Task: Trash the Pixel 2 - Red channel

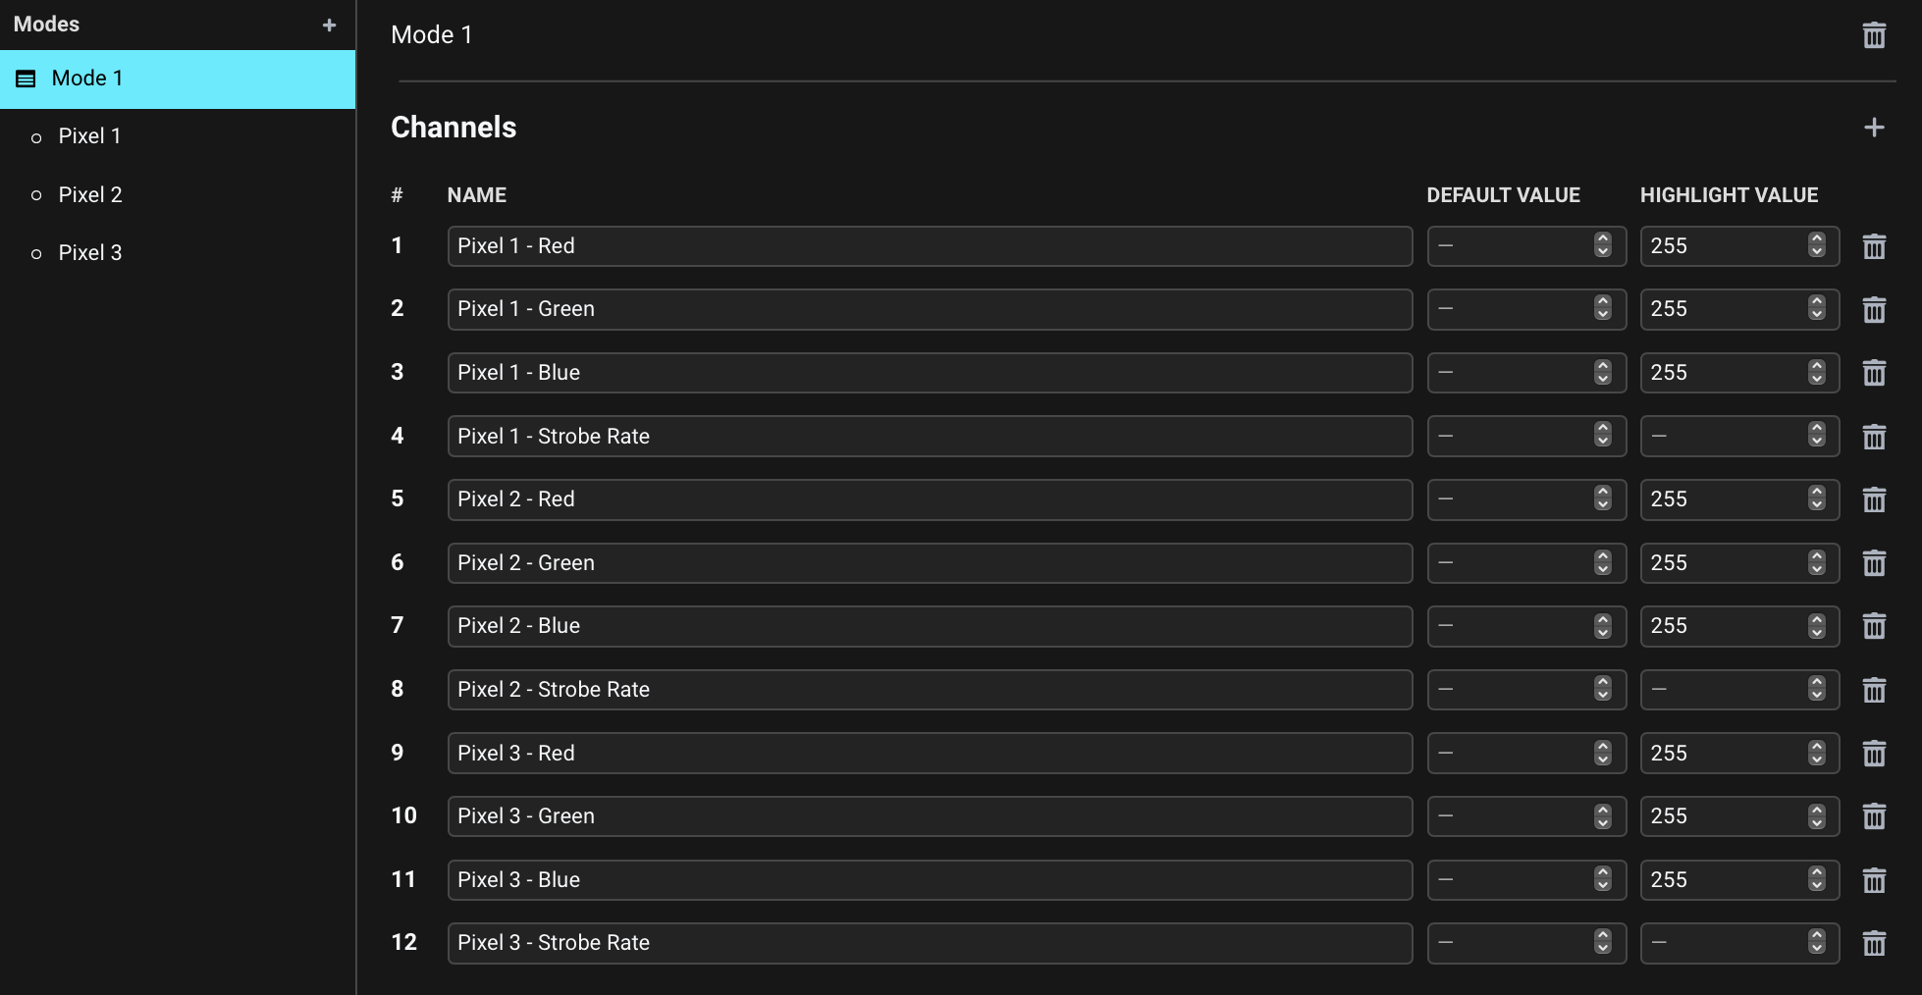Action: click(1874, 499)
